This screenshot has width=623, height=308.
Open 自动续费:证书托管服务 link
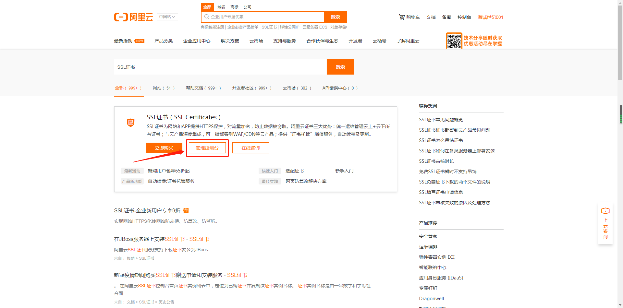(x=171, y=181)
